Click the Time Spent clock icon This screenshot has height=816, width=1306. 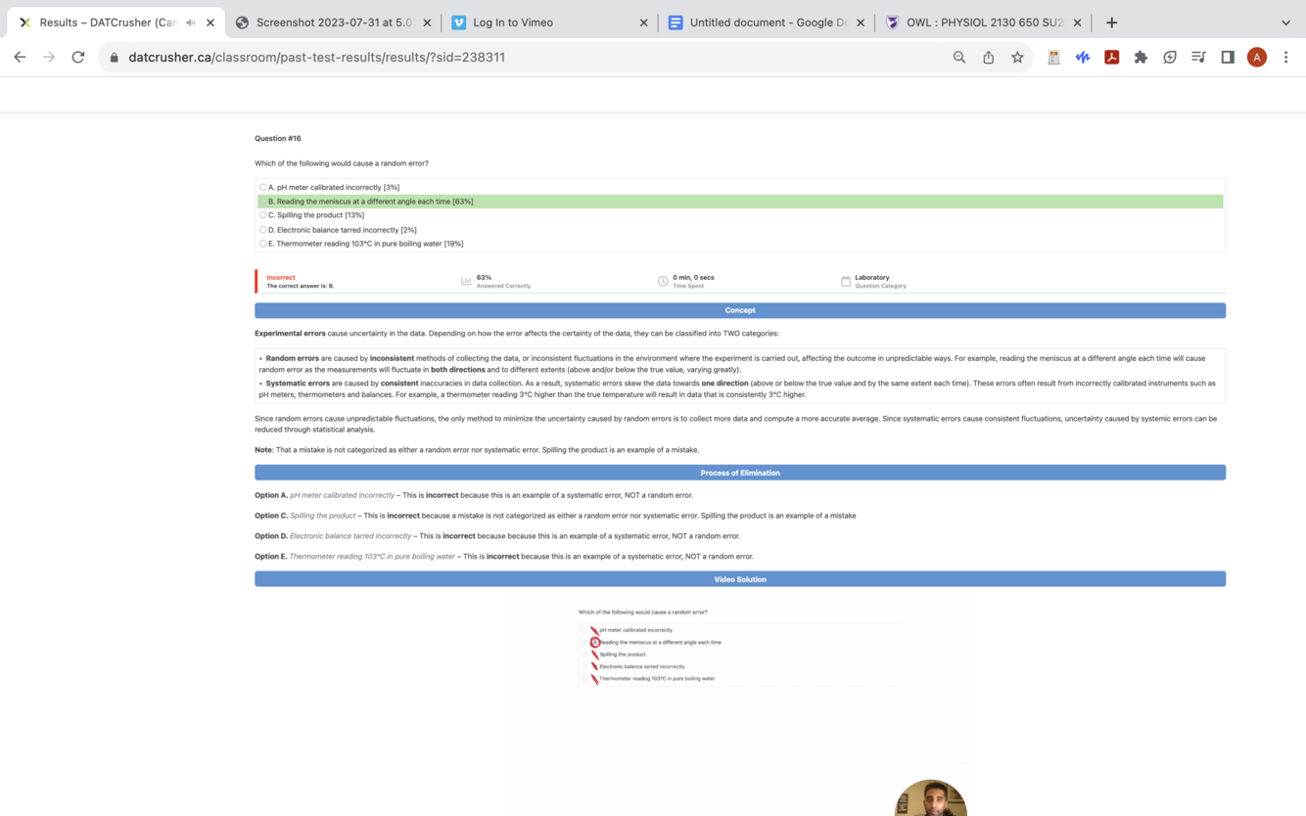(x=663, y=282)
